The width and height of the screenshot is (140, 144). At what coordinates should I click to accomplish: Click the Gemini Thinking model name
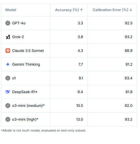click(x=26, y=64)
